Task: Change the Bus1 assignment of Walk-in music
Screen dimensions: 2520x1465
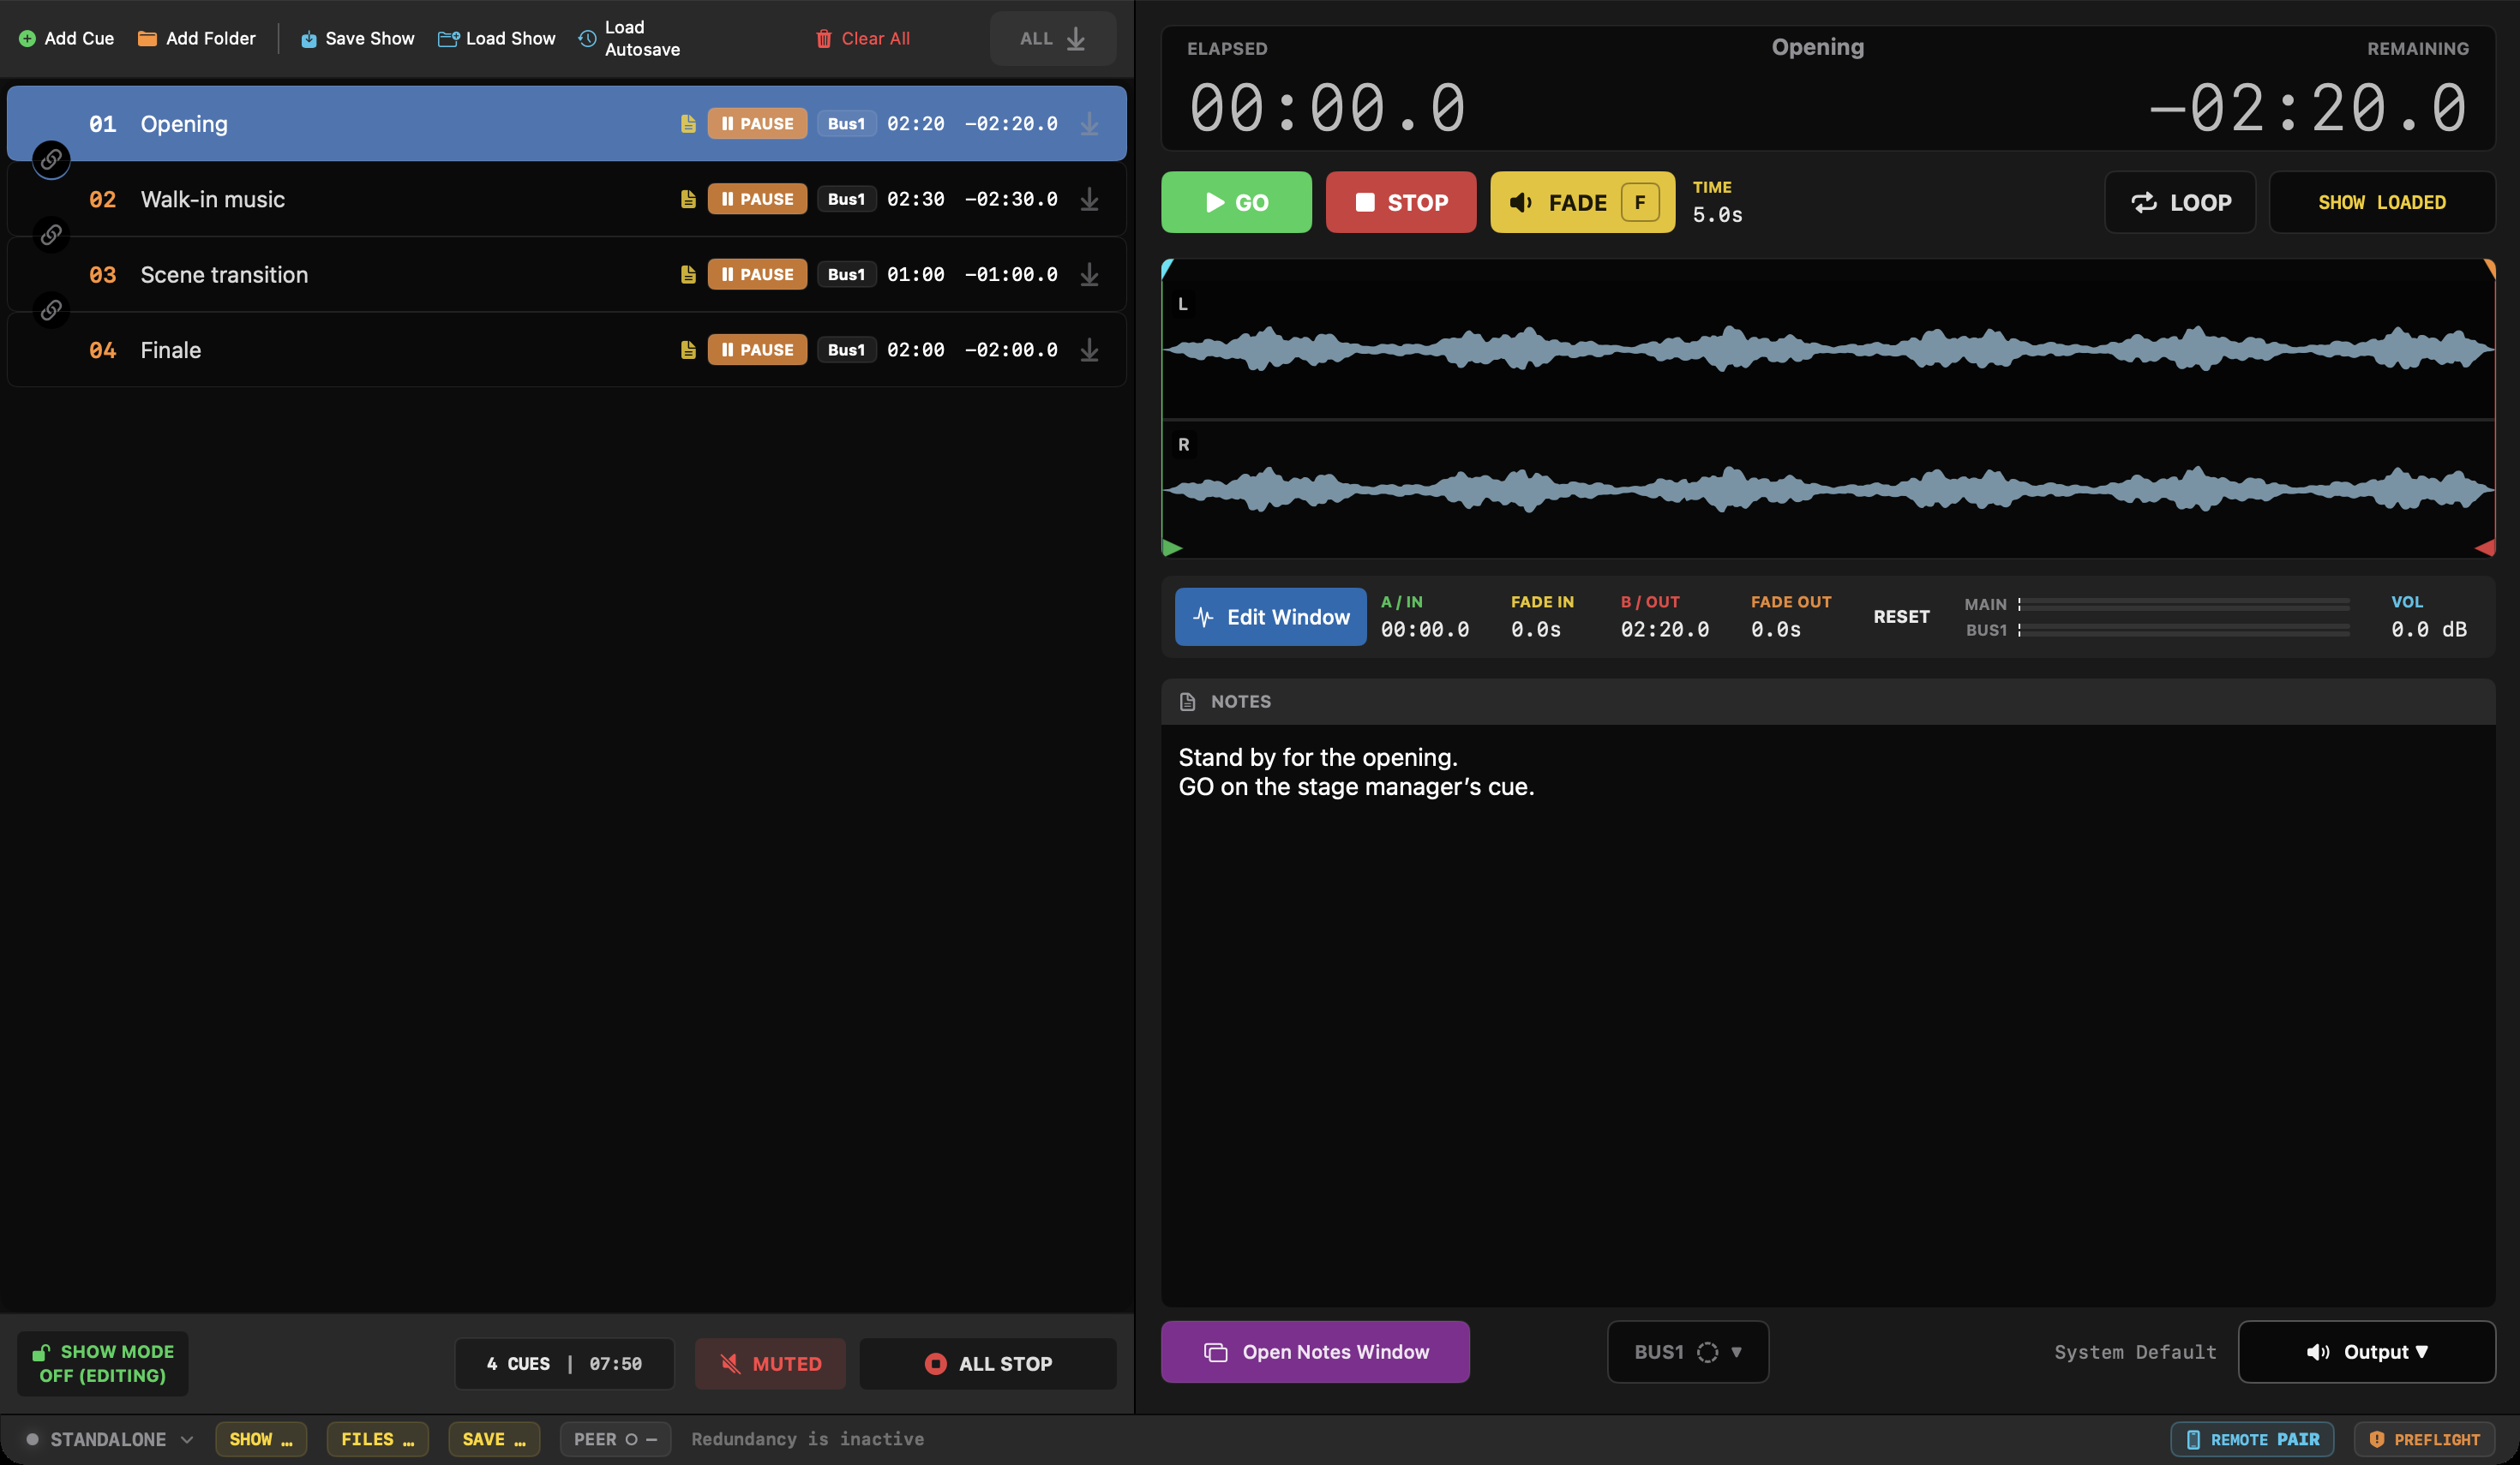Action: tap(846, 199)
